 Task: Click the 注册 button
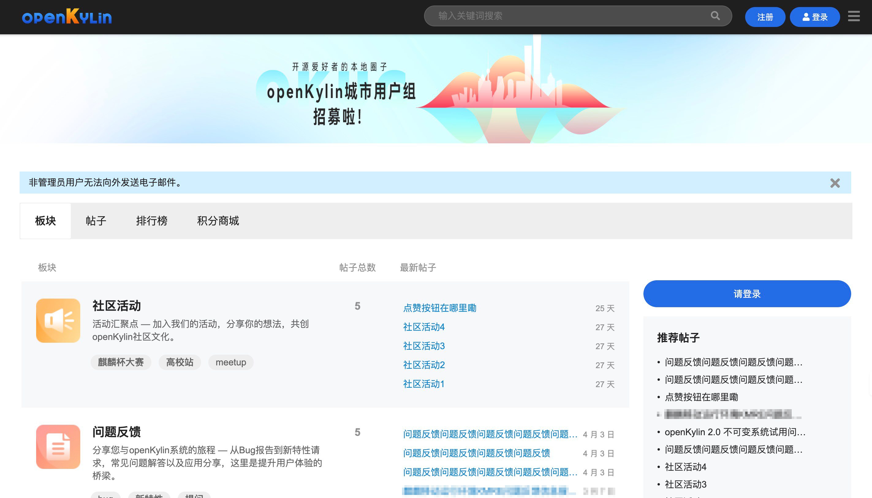(765, 17)
